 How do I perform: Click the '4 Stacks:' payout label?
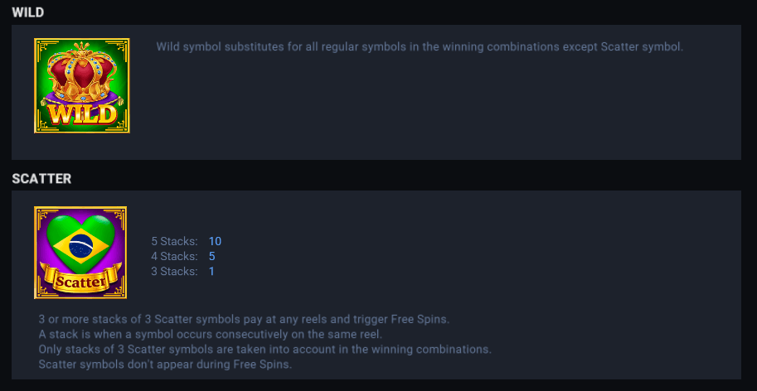174,256
